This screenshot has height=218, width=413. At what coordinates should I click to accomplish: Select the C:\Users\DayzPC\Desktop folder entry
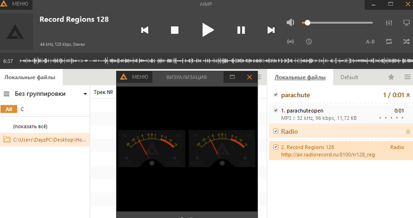tap(45, 139)
